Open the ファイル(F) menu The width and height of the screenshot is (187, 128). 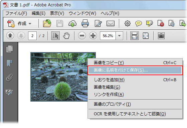click(16, 13)
